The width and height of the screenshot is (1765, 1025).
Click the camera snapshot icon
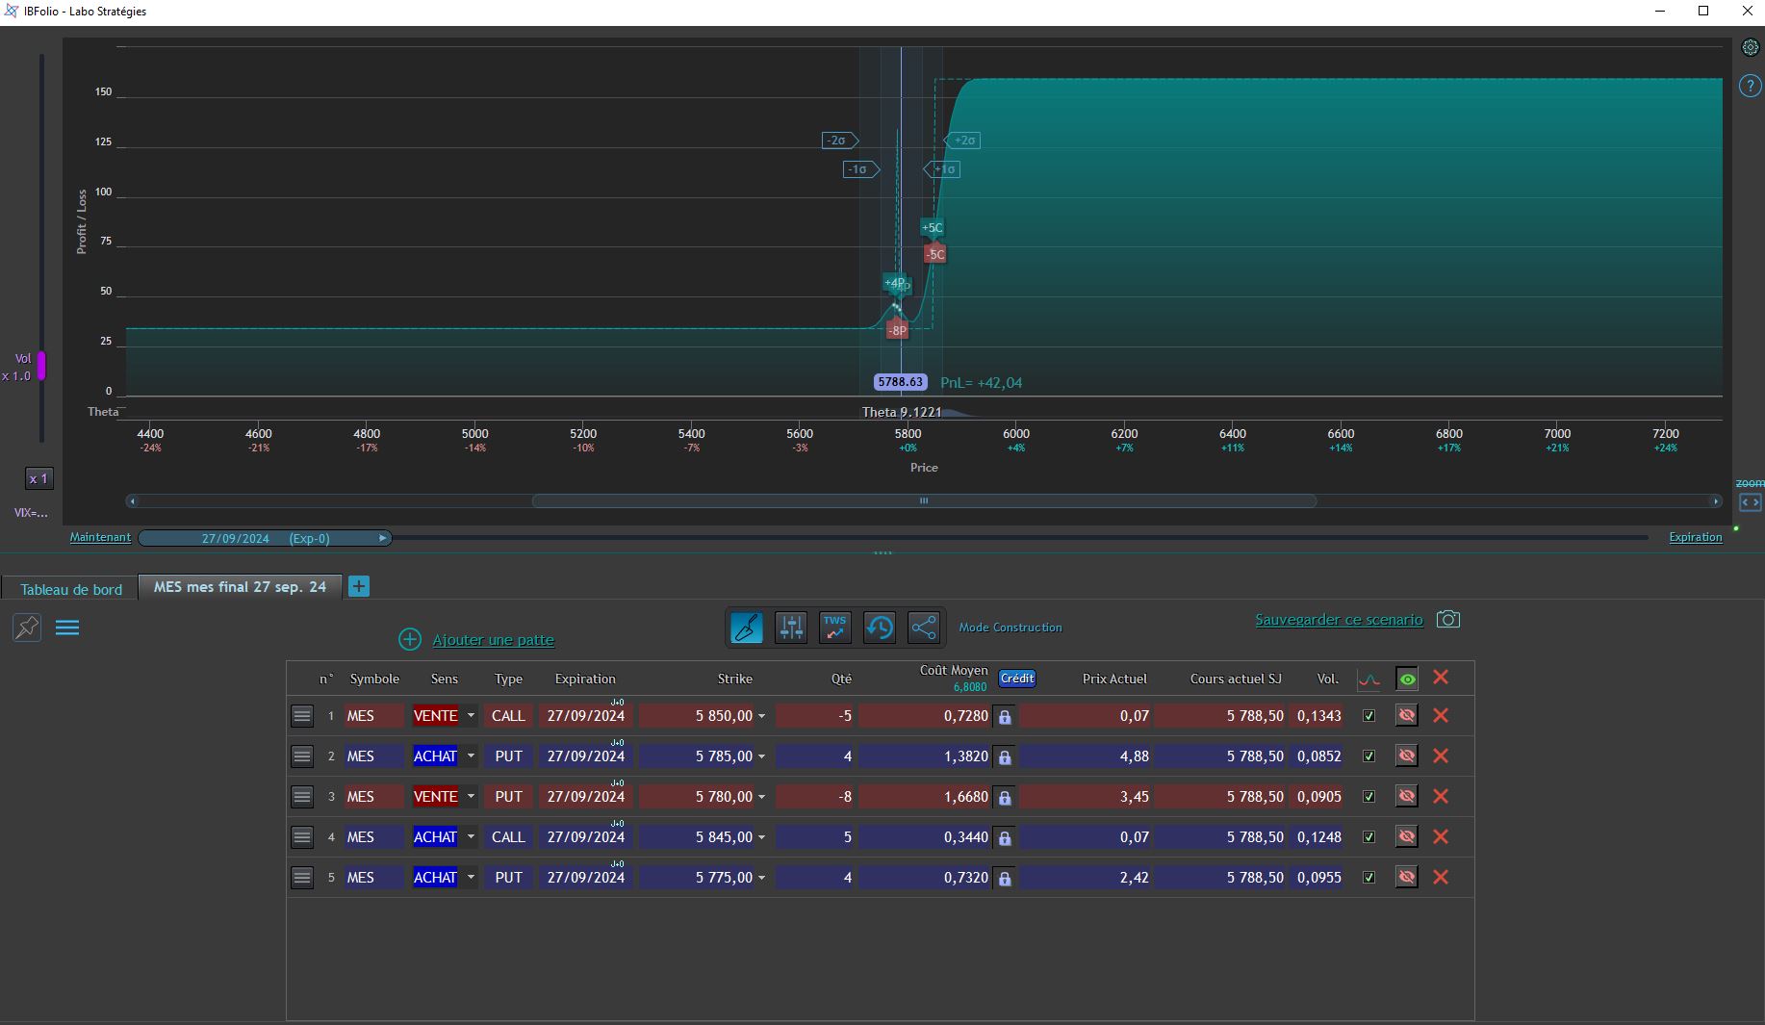[x=1447, y=620]
